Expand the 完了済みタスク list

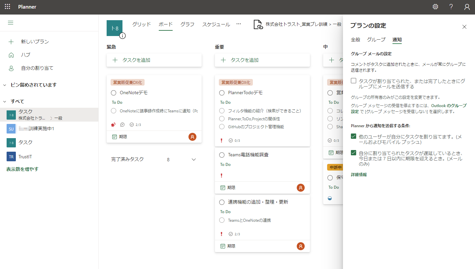coord(194,160)
